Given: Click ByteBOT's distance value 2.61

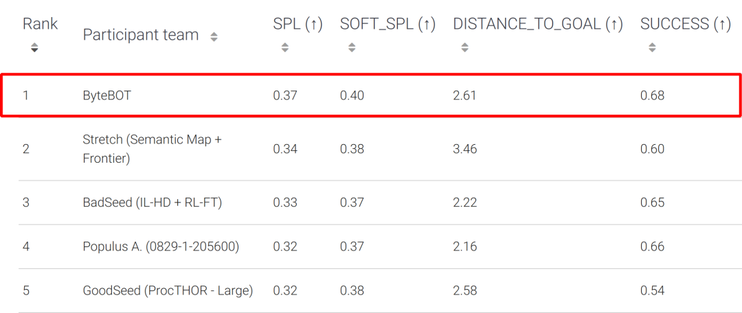Looking at the screenshot, I should [x=465, y=95].
